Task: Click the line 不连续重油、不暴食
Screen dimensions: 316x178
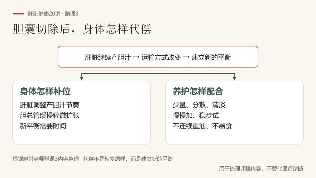Action: pos(202,126)
